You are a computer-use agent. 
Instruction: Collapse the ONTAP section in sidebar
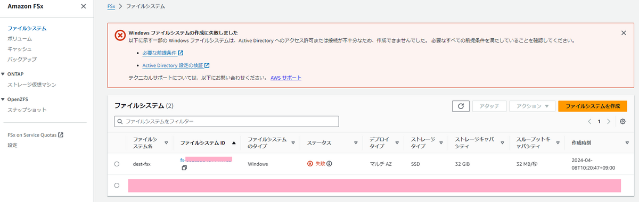(x=3, y=74)
